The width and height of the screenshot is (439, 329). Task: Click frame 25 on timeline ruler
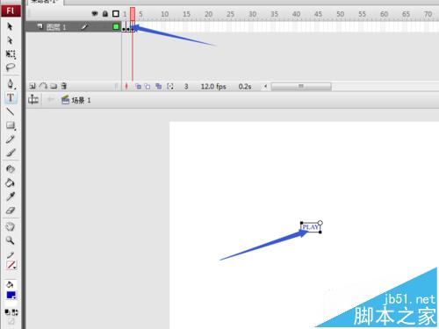tap(231, 14)
